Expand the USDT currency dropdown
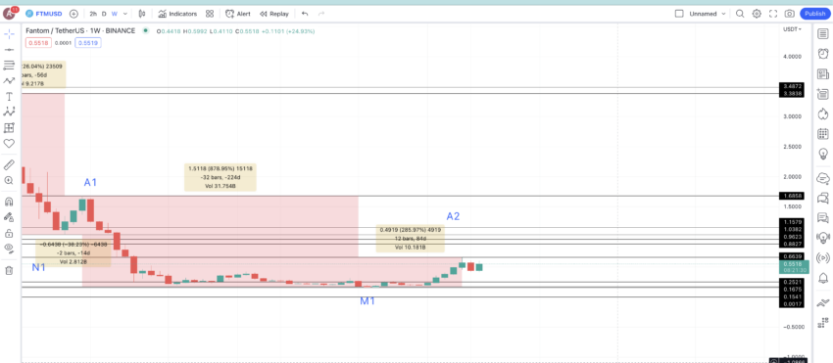The image size is (833, 363). tap(792, 29)
